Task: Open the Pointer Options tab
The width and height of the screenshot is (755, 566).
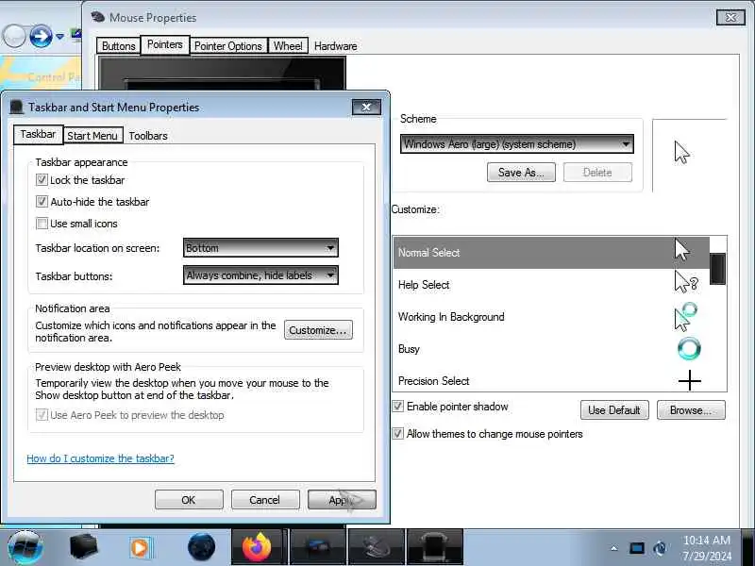Action: [x=228, y=46]
